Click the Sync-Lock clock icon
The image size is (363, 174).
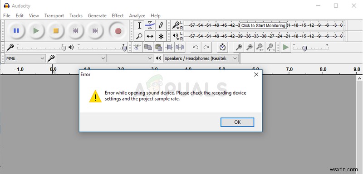[x=222, y=48]
